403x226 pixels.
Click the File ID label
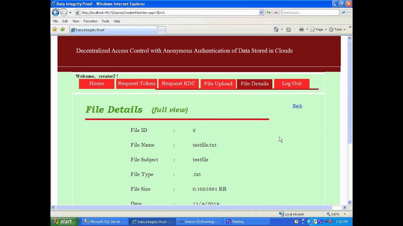(139, 130)
